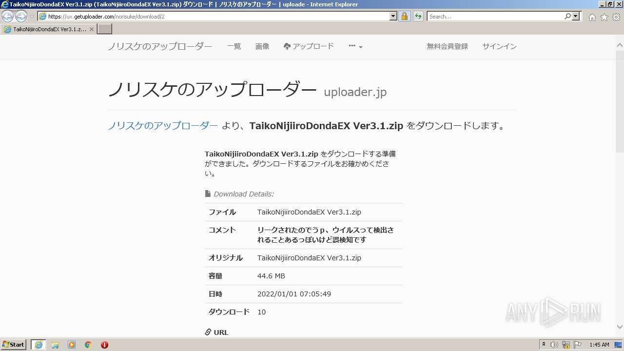624x351 pixels.
Task: Open a new blank tab
Action: pyautogui.click(x=105, y=29)
